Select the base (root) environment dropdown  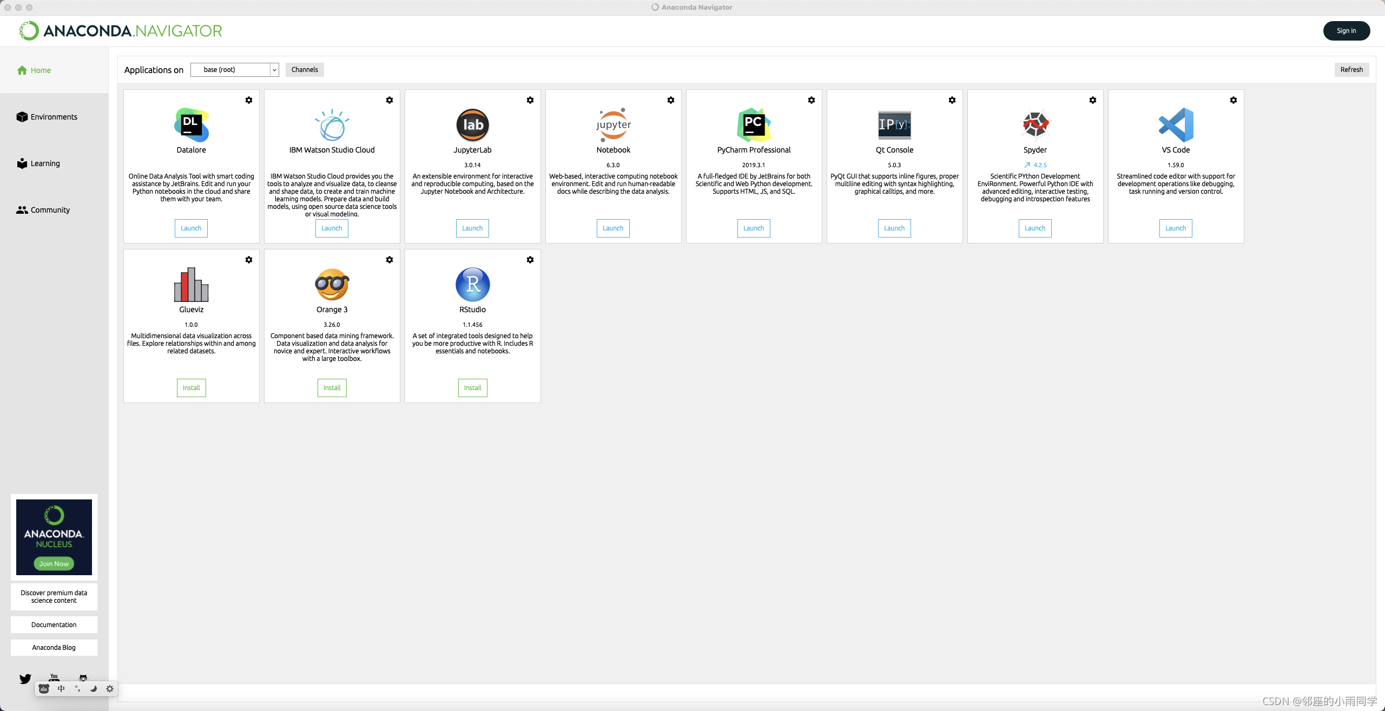(x=234, y=69)
